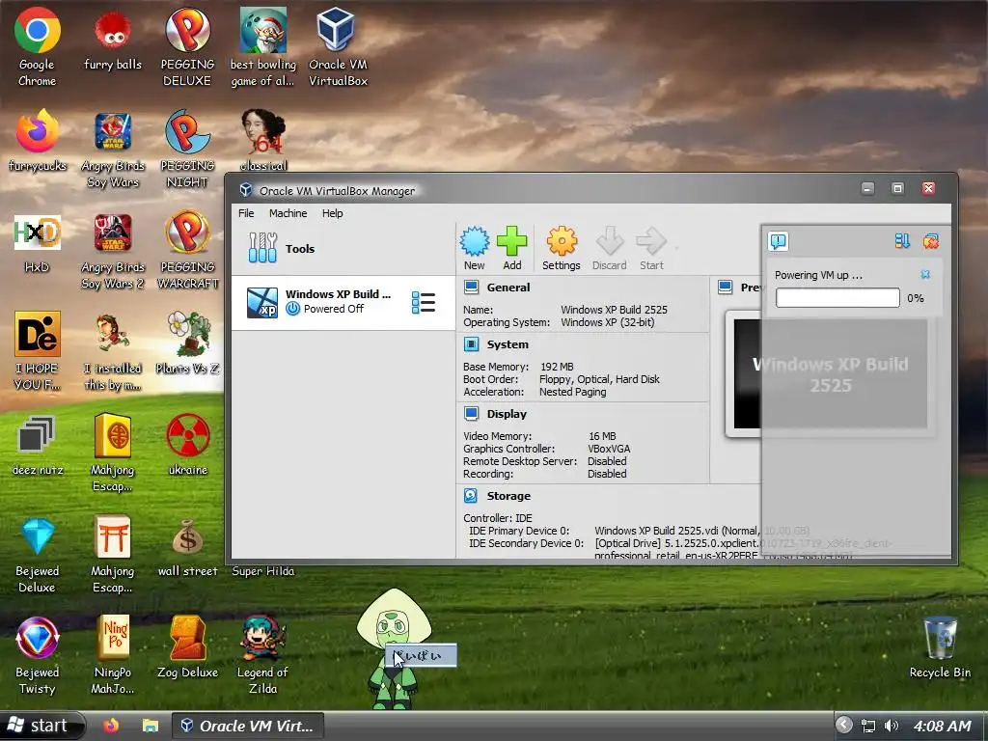Cancel the Powering VM up progress
Viewport: 988px width, 741px height.
(925, 274)
